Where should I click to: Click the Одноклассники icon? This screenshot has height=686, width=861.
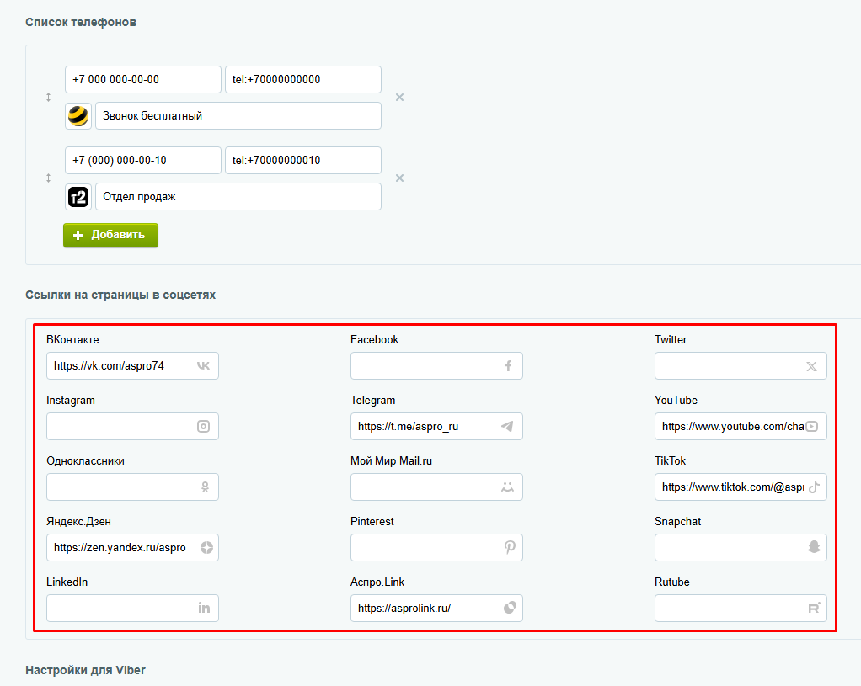[205, 487]
